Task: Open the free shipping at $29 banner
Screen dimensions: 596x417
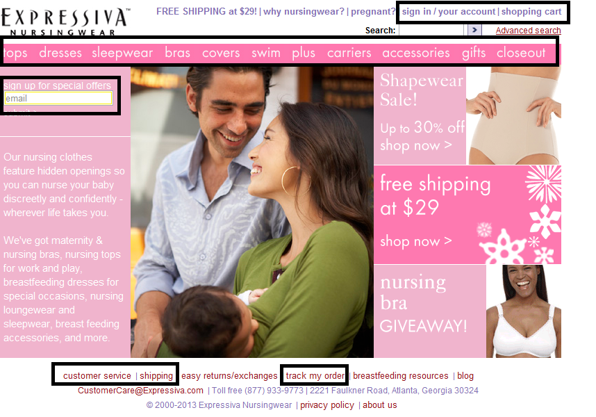Action: click(x=467, y=214)
